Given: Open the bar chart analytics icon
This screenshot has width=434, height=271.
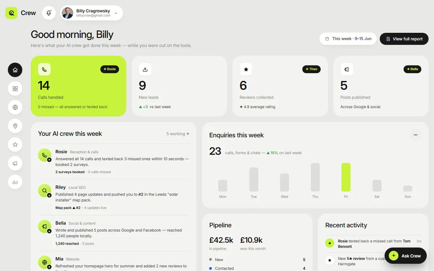Looking at the screenshot, I should point(15,182).
